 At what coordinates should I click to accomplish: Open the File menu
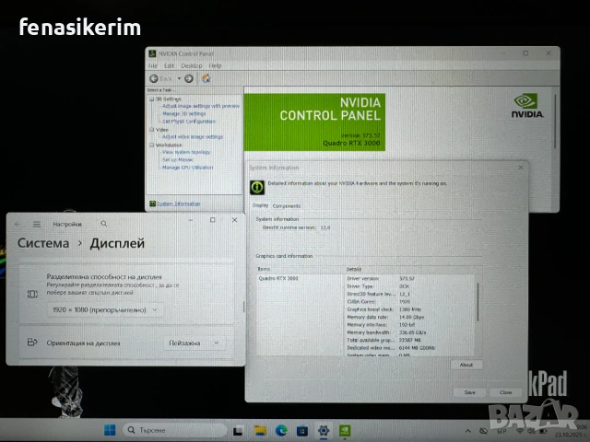tap(153, 65)
